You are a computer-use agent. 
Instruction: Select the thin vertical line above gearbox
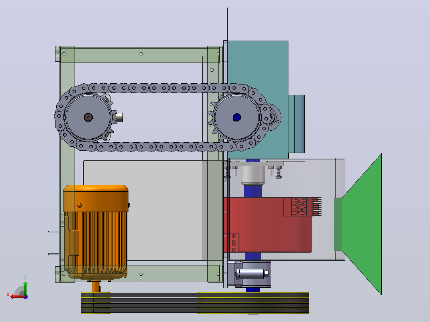coord(228,24)
